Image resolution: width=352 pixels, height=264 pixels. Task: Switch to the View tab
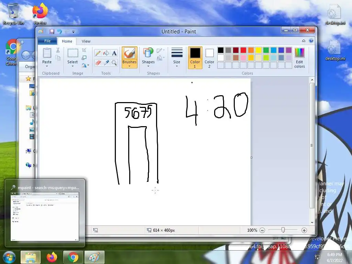86,41
